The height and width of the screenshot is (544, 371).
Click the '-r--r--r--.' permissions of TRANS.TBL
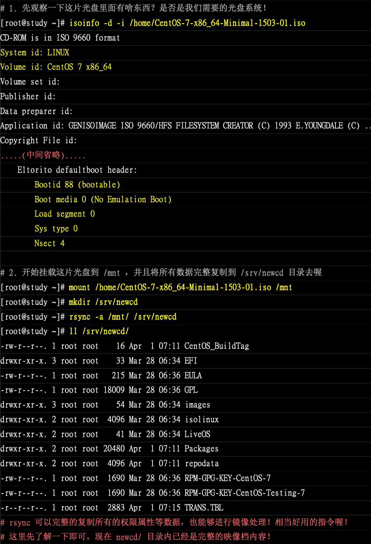23,508
